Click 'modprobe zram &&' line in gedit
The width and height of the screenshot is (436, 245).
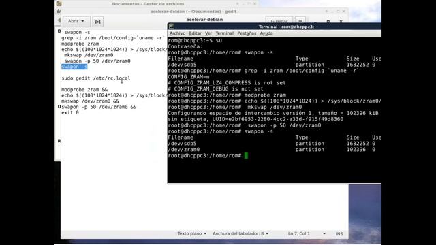[x=84, y=89]
